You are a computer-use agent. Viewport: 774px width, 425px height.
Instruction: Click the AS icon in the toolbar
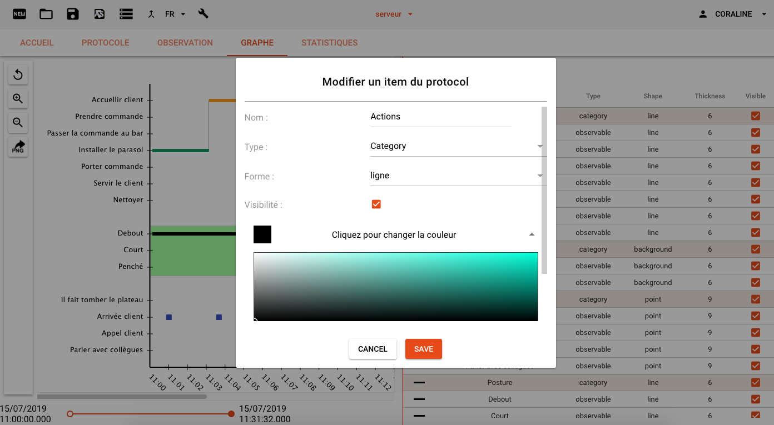(100, 14)
